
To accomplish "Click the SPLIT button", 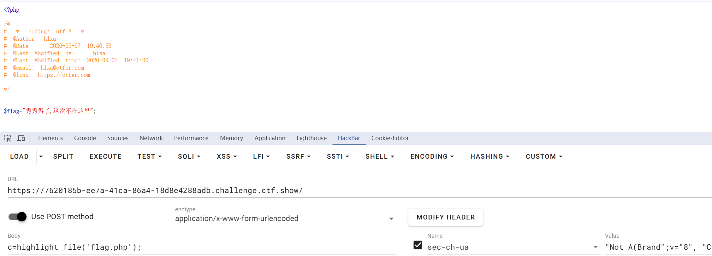I will coord(63,156).
